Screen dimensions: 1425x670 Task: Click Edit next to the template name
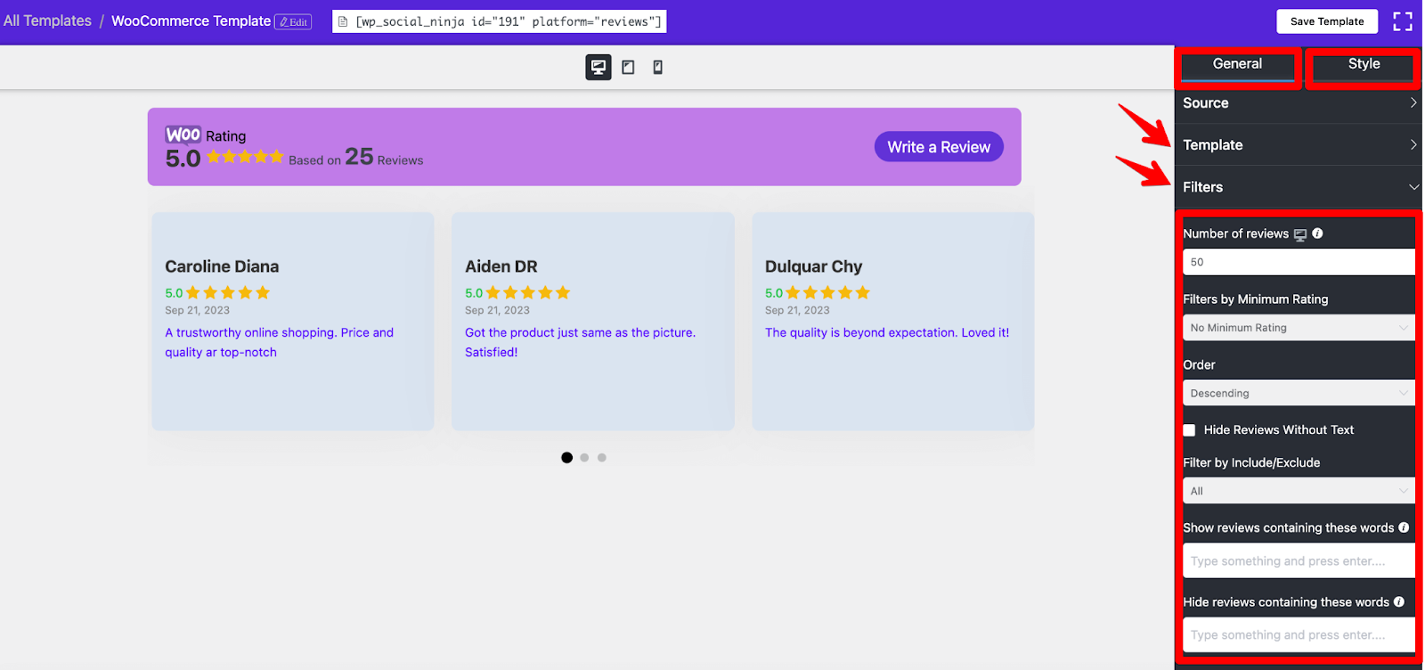pyautogui.click(x=293, y=22)
